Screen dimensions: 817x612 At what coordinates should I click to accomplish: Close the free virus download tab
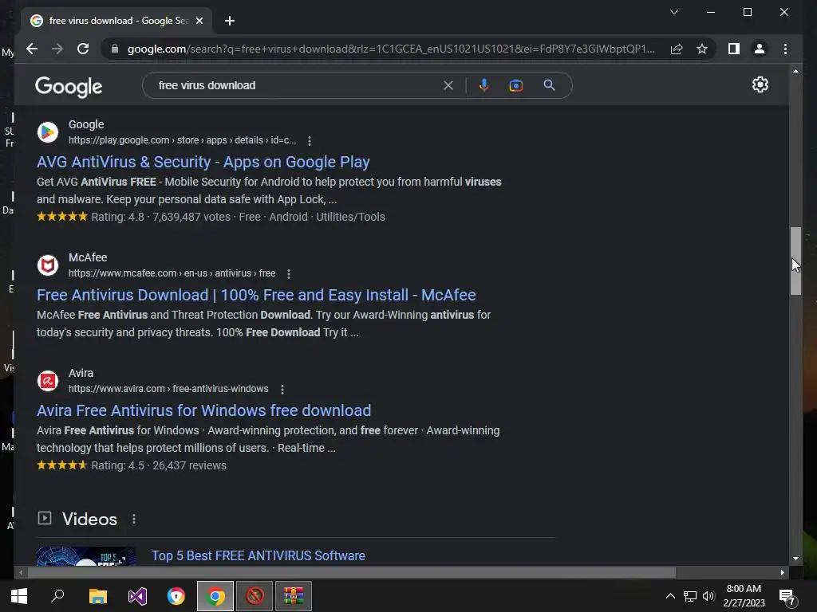pos(199,21)
